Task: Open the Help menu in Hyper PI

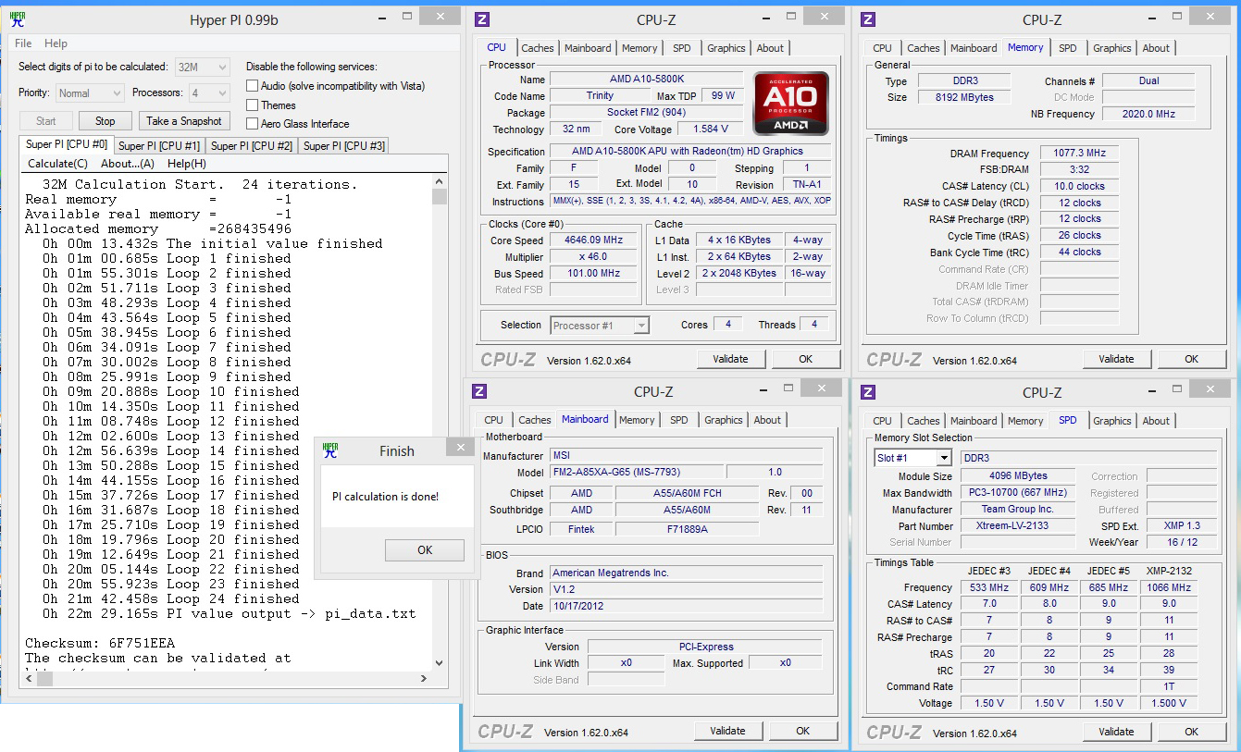Action: click(56, 43)
